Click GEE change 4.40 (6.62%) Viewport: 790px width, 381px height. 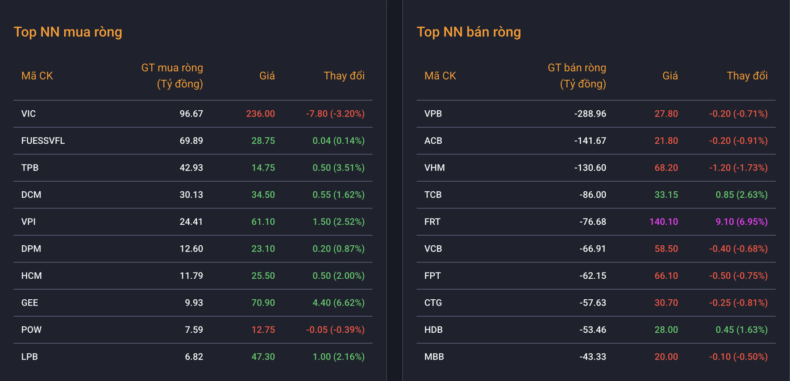pyautogui.click(x=339, y=303)
